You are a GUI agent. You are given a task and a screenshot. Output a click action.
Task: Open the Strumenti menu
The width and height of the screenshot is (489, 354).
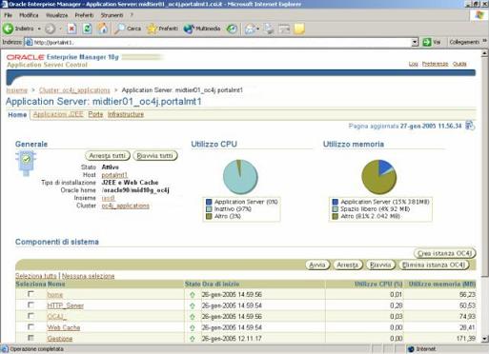(112, 15)
